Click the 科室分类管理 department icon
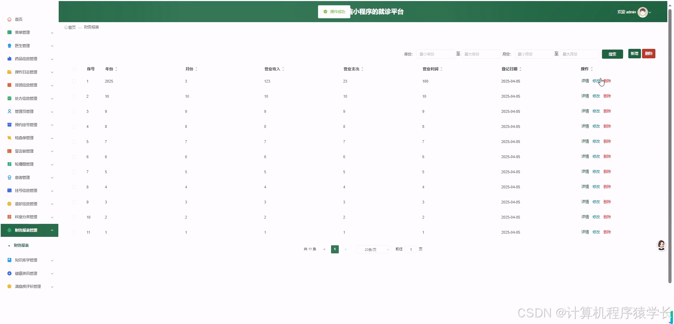The width and height of the screenshot is (674, 324). click(x=9, y=217)
